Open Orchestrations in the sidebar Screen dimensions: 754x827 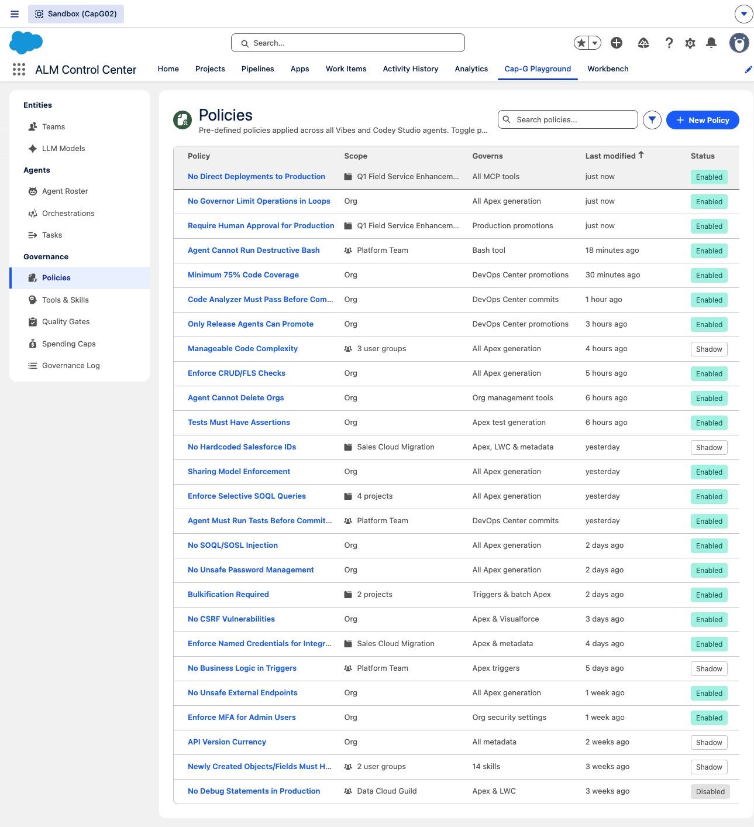coord(80,214)
